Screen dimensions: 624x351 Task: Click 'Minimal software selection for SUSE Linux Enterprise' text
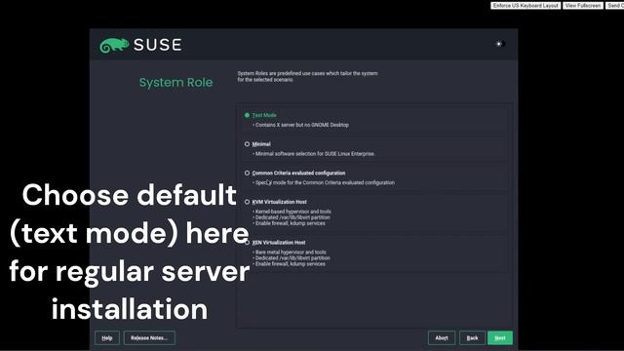pyautogui.click(x=314, y=154)
